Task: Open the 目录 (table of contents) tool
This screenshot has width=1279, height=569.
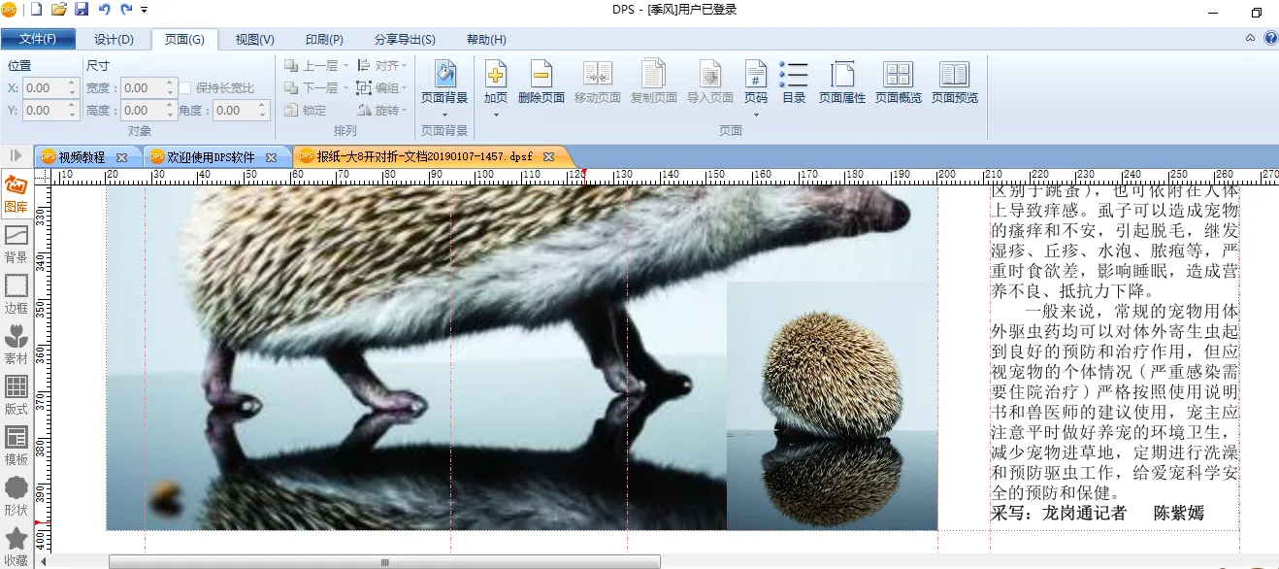Action: pos(793,74)
